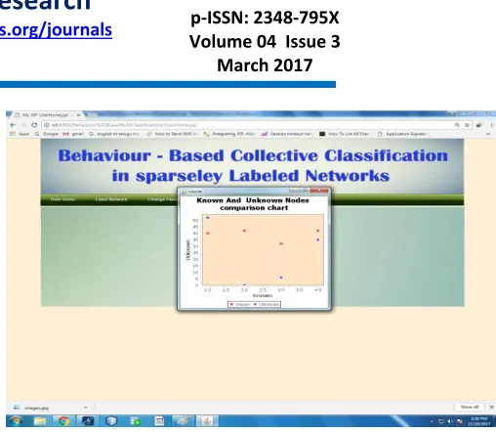Screen dimensions: 496x432
Task: Open the cube-icon taskbar app
Action: [x=111, y=421]
